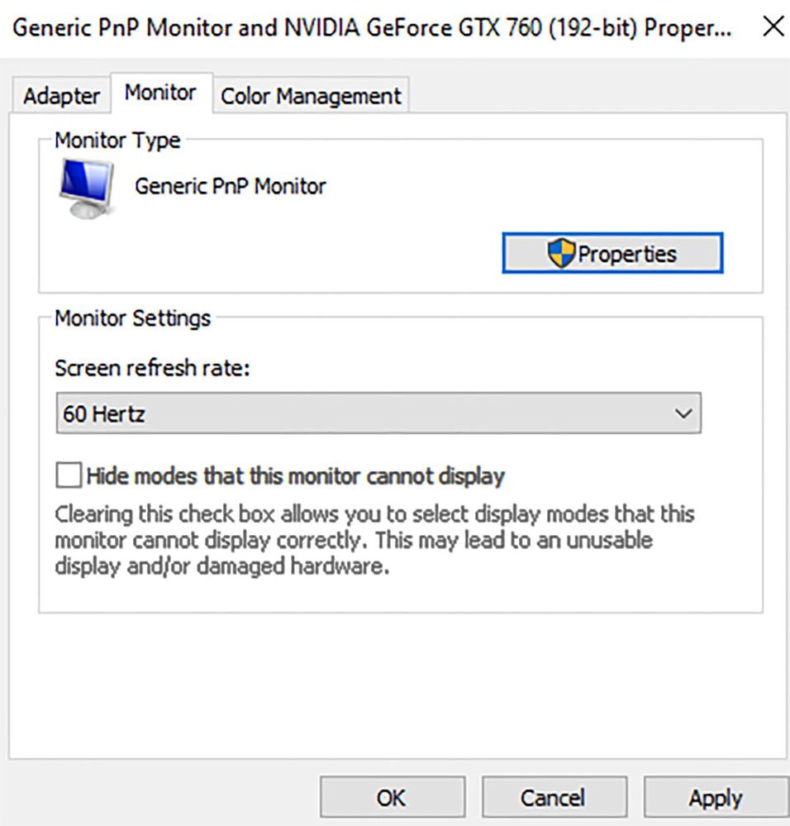Enable Hide modes this monitor cannot display
Image resolution: width=790 pixels, height=826 pixels.
[70, 476]
